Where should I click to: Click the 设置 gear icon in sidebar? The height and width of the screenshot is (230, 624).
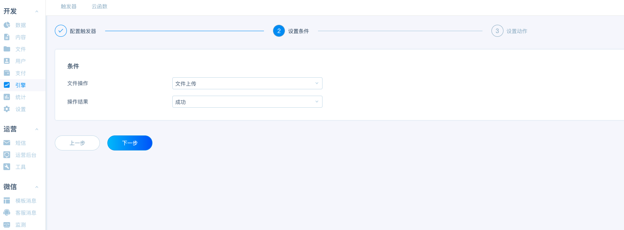click(x=7, y=109)
